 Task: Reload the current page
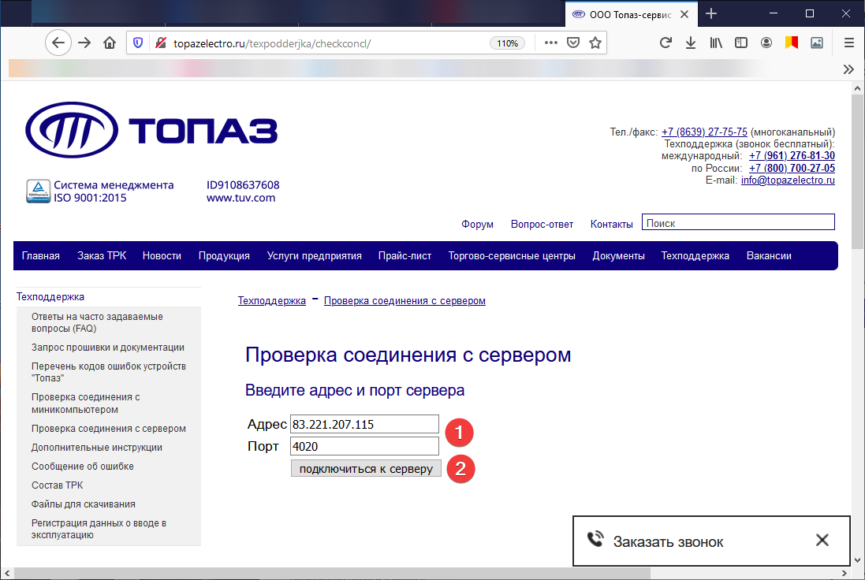666,43
